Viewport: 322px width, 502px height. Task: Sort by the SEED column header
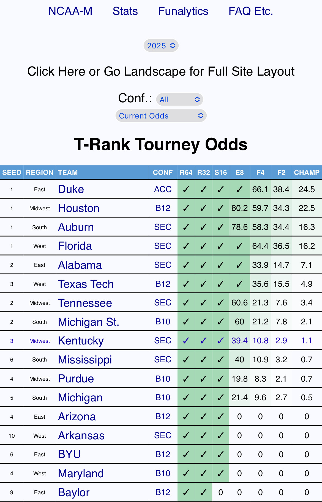[12, 172]
